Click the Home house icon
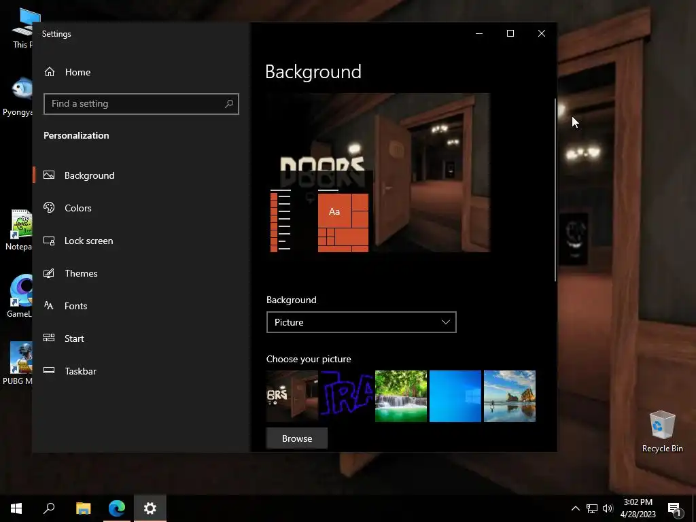Image resolution: width=696 pixels, height=522 pixels. click(x=49, y=71)
